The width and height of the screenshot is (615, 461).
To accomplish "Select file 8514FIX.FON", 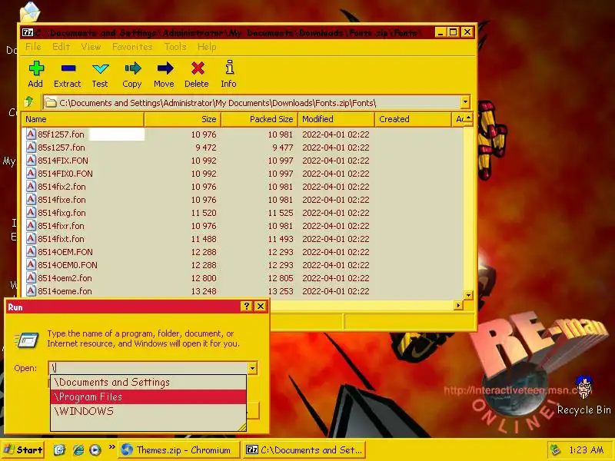I will tap(63, 161).
